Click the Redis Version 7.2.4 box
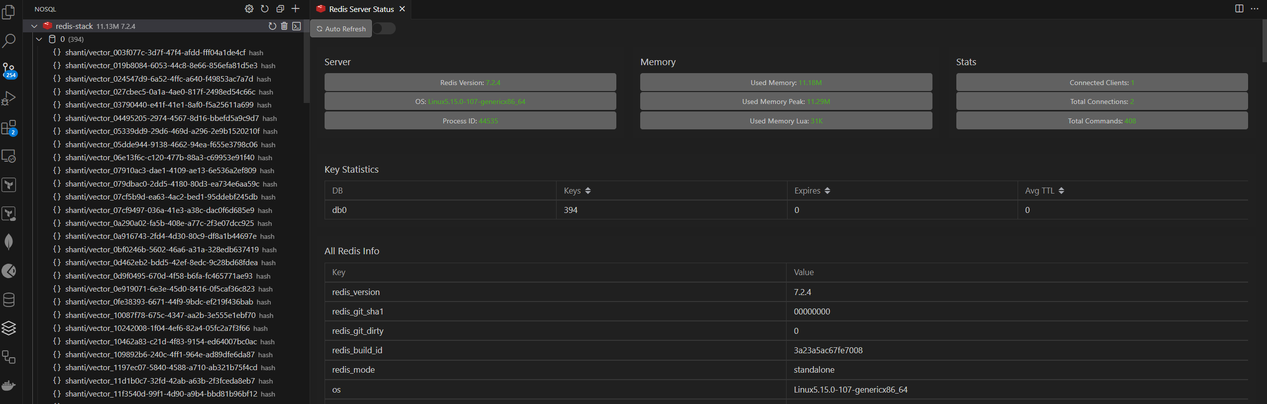Viewport: 1267px width, 404px height. point(470,83)
